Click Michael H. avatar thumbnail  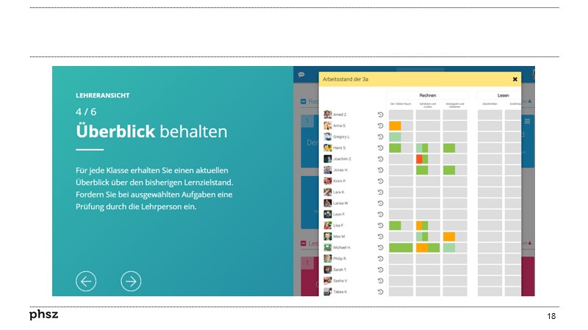(x=328, y=248)
